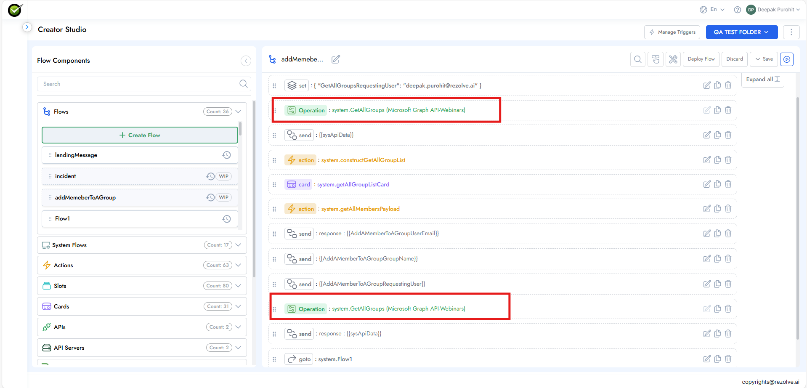Collapse the Flows section chevron
Viewport: 807px width, 388px height.
coord(238,111)
